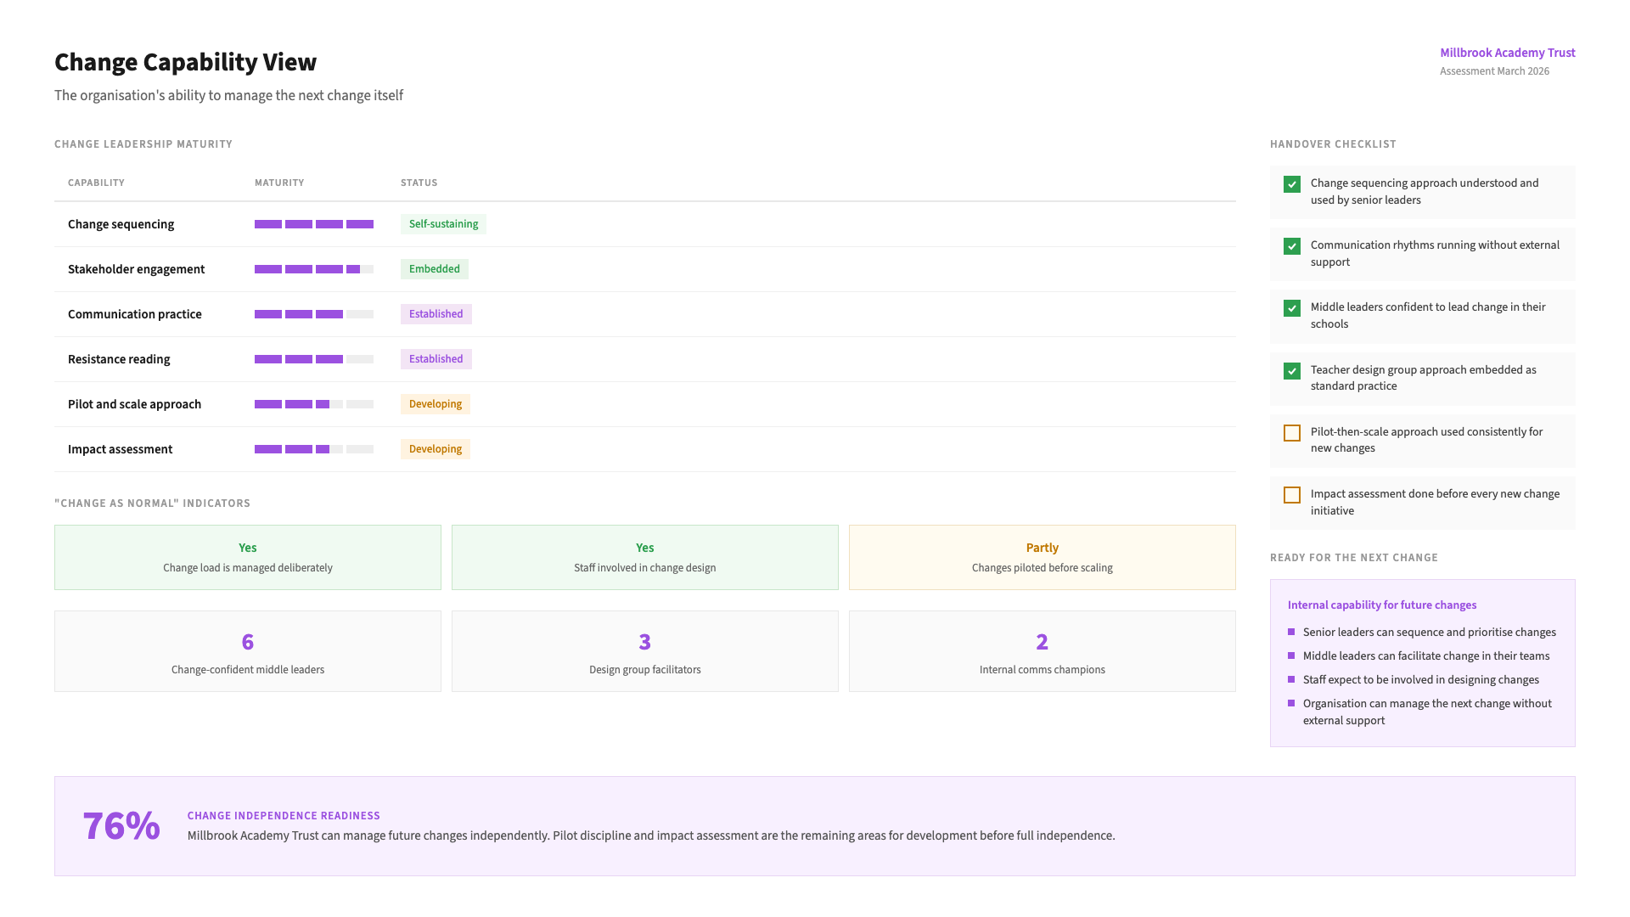The image size is (1630, 917).
Task: Toggle the communication rhythms checkbox
Action: pyautogui.click(x=1291, y=246)
